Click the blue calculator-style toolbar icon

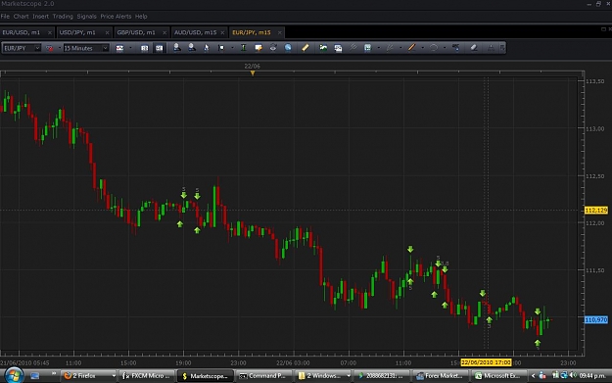367,48
